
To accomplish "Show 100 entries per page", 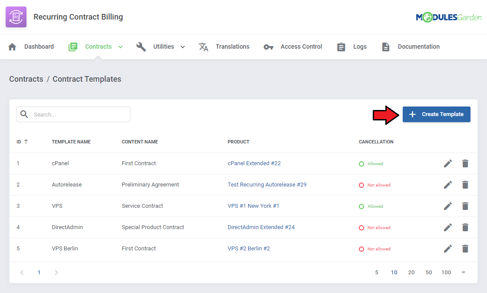I will (446, 273).
